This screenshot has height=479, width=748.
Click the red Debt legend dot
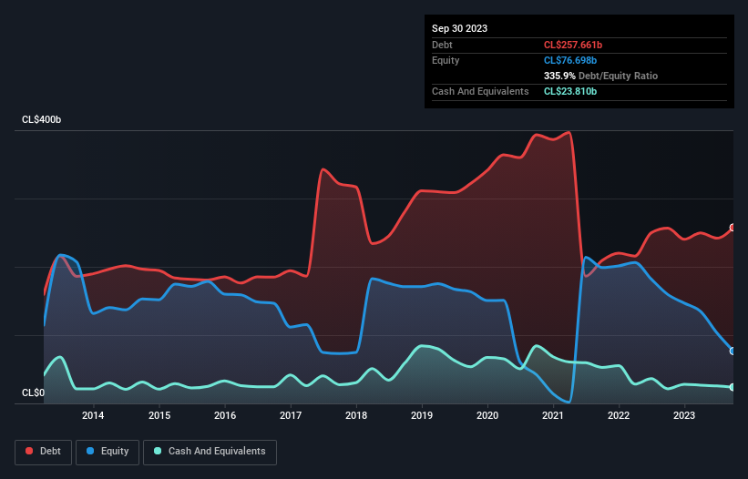pyautogui.click(x=29, y=451)
